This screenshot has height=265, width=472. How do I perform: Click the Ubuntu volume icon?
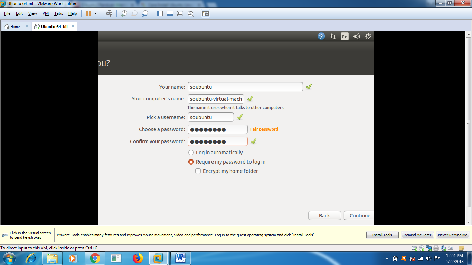[x=356, y=36]
